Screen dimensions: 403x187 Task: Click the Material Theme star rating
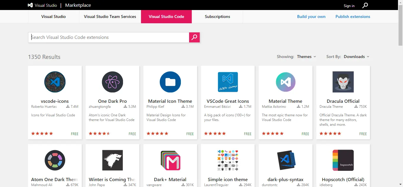(x=273, y=133)
